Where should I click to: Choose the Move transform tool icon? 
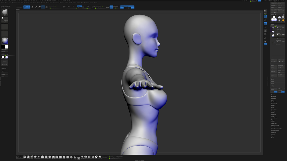click(x=32, y=7)
